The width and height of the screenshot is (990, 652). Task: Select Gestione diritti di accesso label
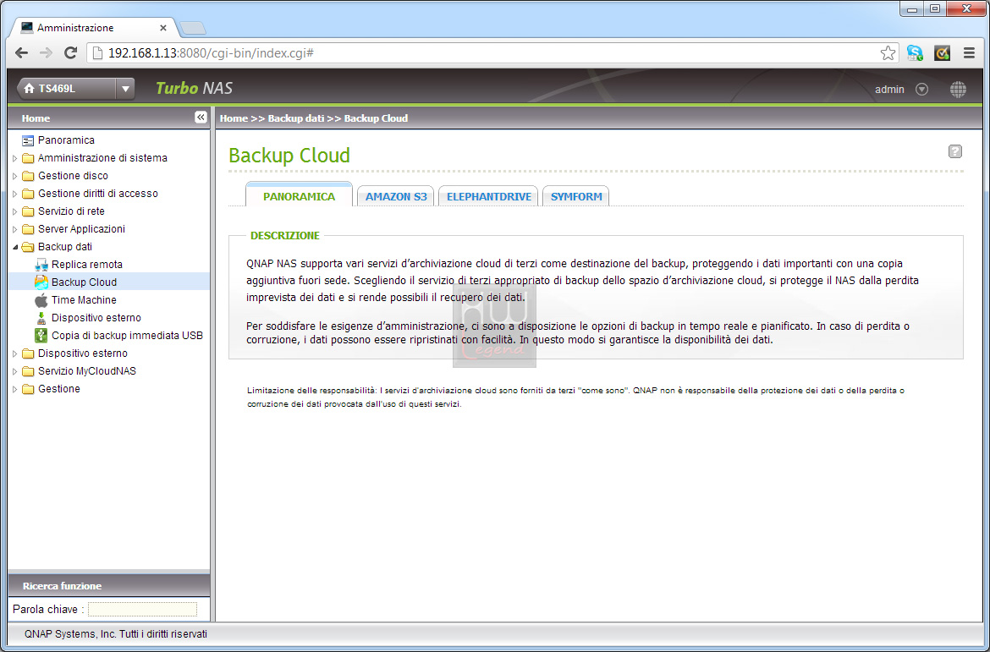pyautogui.click(x=98, y=193)
